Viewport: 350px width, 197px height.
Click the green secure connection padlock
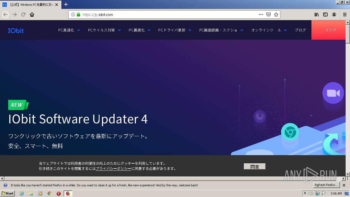78,15
